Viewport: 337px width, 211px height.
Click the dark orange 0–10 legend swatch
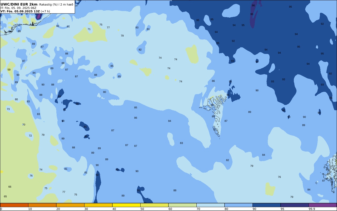click(14, 205)
